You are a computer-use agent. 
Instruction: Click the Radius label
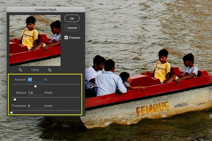coord(21,93)
